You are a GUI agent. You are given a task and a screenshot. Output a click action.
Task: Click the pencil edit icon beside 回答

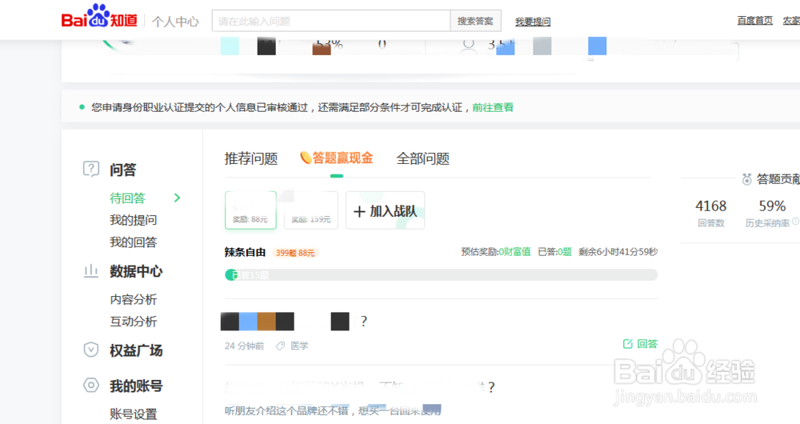click(x=627, y=344)
